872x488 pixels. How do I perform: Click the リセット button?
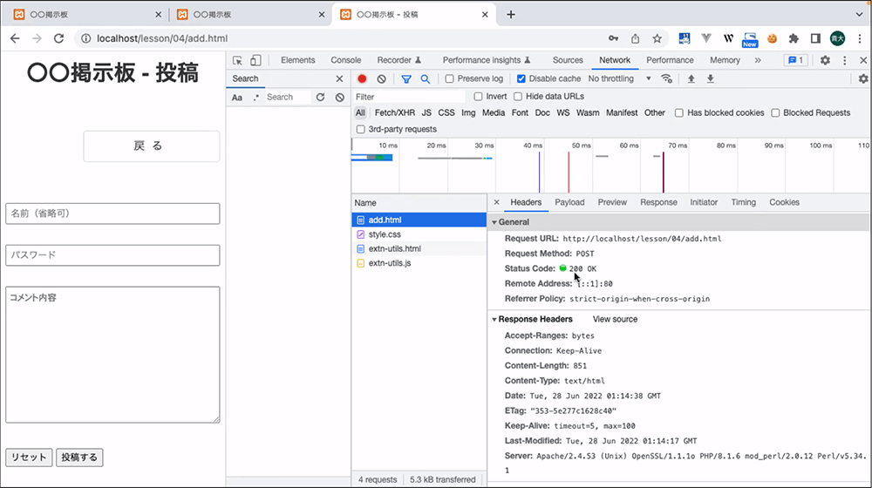tap(29, 457)
